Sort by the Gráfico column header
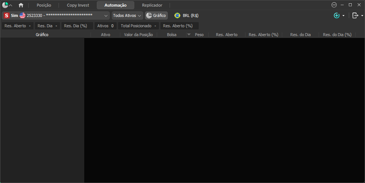This screenshot has width=365, height=183. coord(42,35)
